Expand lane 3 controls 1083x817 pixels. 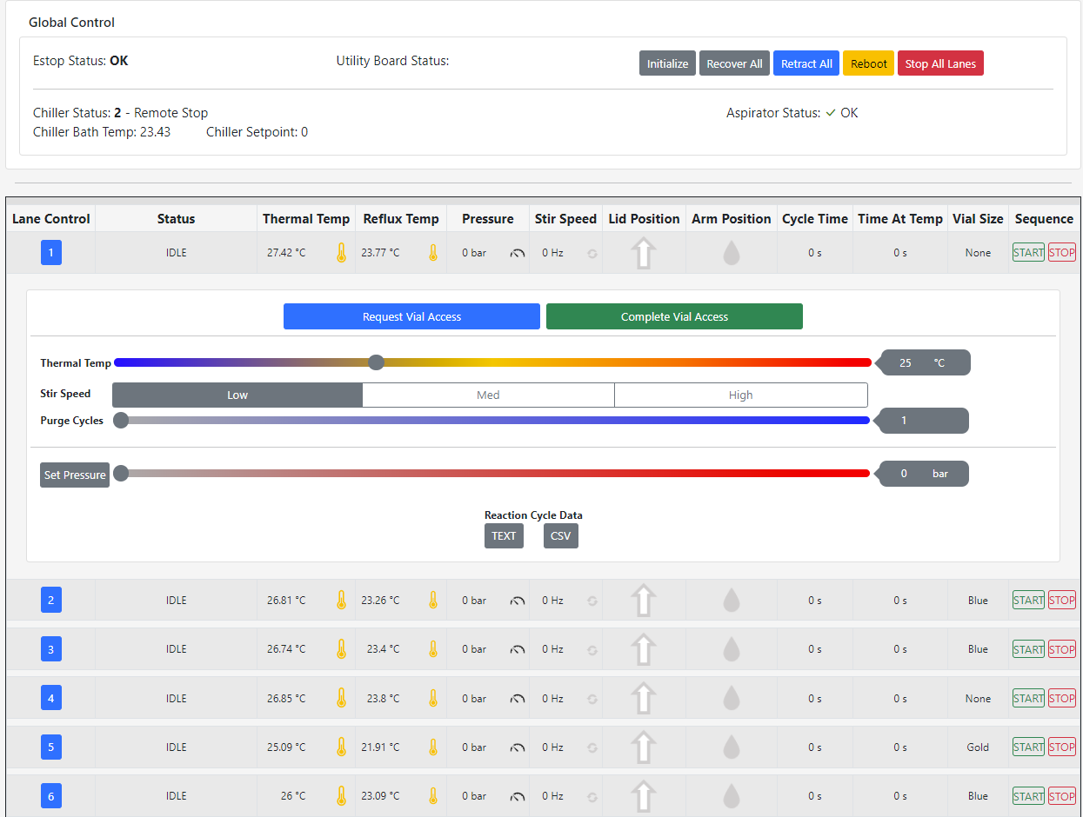(x=51, y=649)
